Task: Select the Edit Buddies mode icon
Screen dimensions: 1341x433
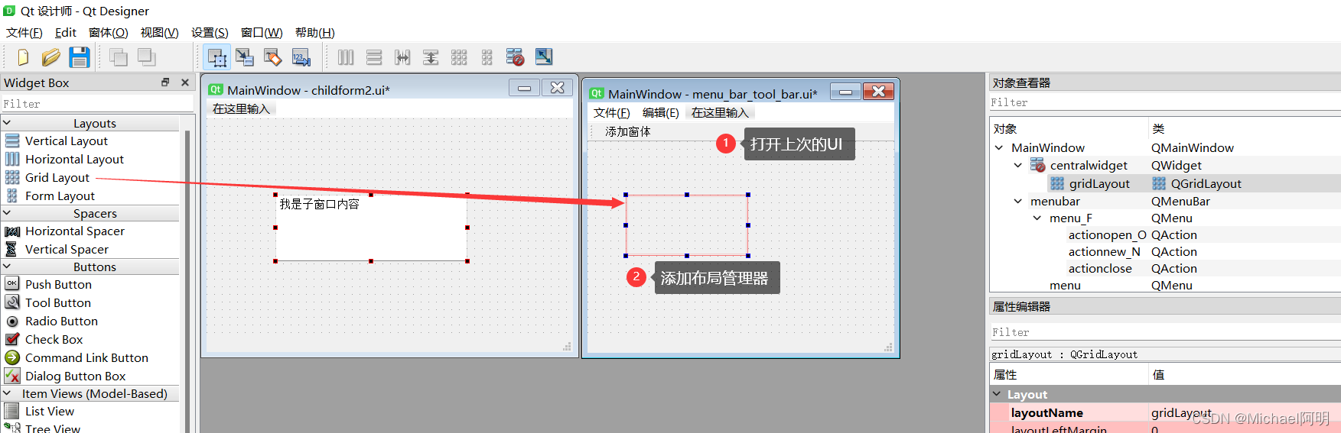Action: pyautogui.click(x=273, y=57)
